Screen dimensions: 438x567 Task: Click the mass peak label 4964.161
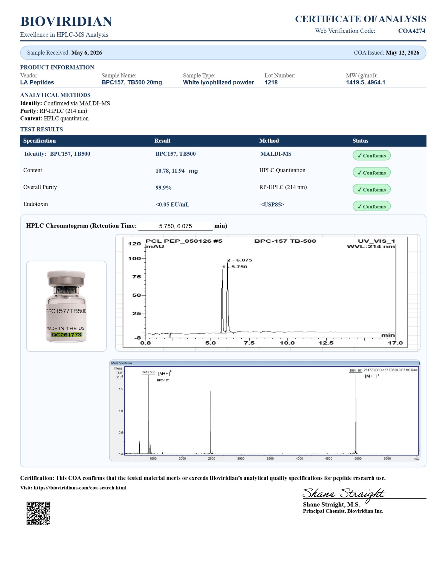pyautogui.click(x=356, y=370)
